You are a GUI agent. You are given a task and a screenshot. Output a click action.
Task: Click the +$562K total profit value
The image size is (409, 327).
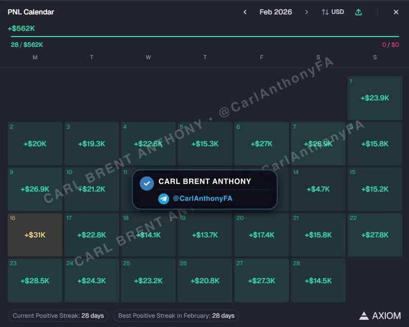[21, 28]
